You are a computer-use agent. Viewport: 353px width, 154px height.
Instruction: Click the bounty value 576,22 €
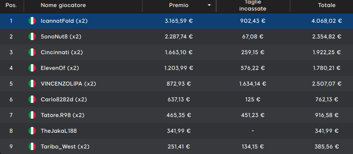pyautogui.click(x=252, y=68)
